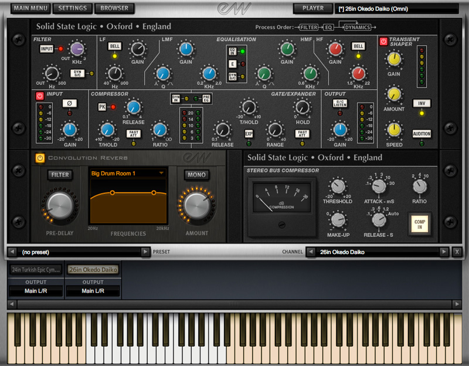Select the 24in Turkish Epic Cym channel tab
Screen dimensions: 469x366
pyautogui.click(x=36, y=270)
